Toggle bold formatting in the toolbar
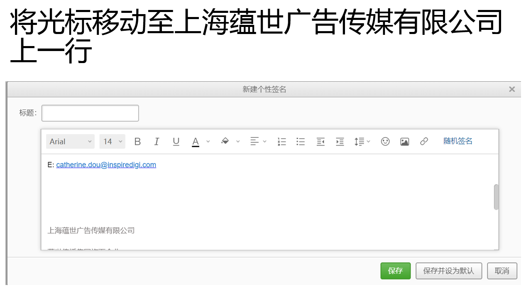 (x=137, y=141)
